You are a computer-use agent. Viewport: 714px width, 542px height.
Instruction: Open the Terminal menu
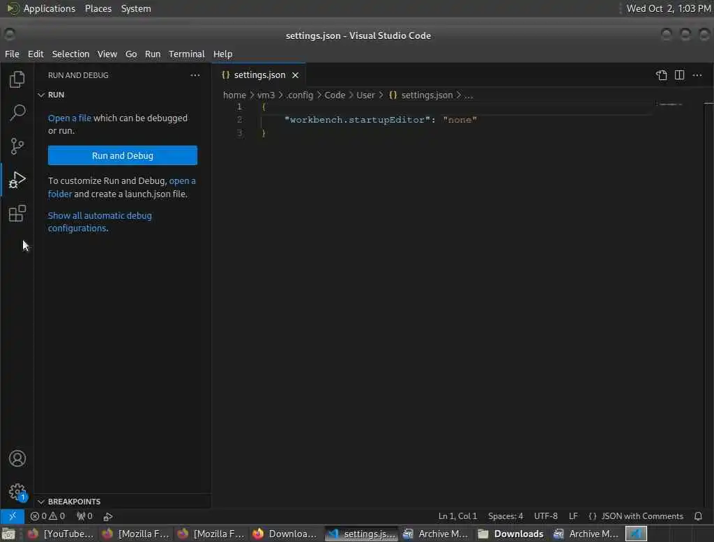[187, 54]
